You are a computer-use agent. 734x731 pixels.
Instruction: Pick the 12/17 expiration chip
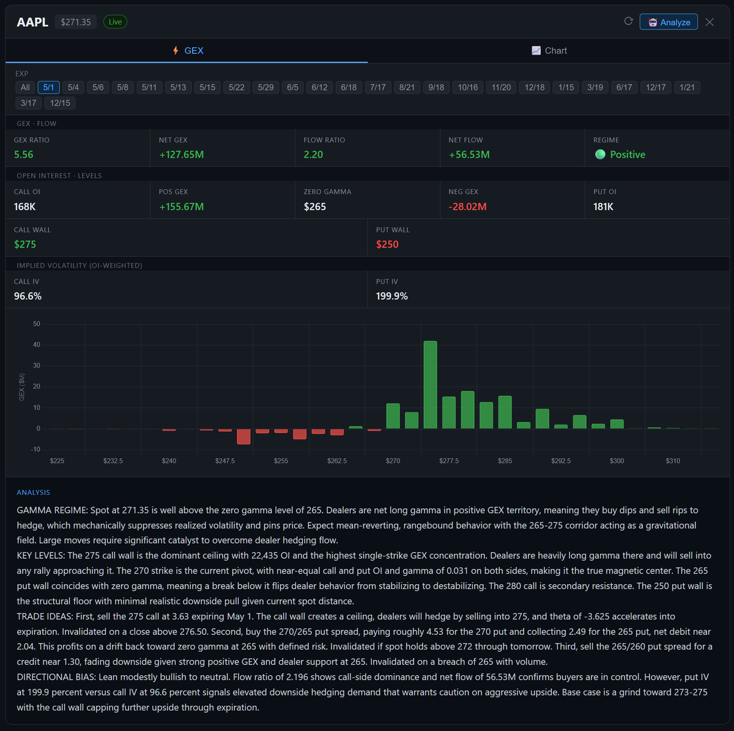tap(656, 87)
